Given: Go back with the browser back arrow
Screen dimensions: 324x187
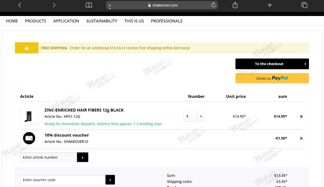Looking at the screenshot, I should coord(20,5).
